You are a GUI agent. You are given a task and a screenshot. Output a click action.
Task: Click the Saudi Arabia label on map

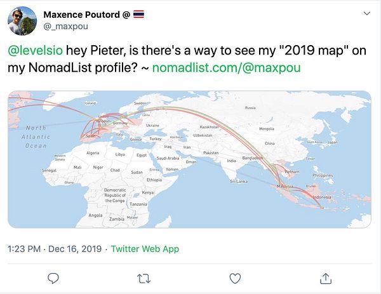(168, 158)
